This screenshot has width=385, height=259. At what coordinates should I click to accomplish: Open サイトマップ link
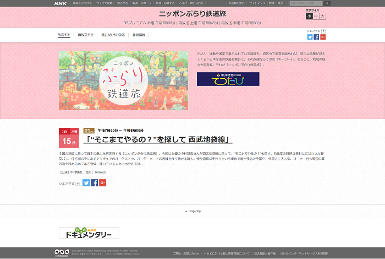point(257,3)
